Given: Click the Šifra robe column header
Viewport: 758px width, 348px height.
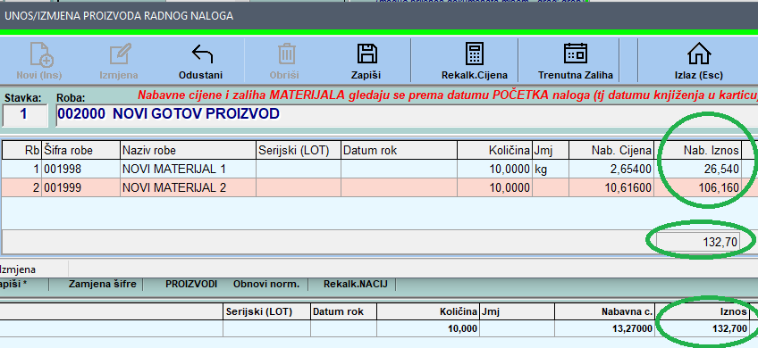Looking at the screenshot, I should (80, 150).
